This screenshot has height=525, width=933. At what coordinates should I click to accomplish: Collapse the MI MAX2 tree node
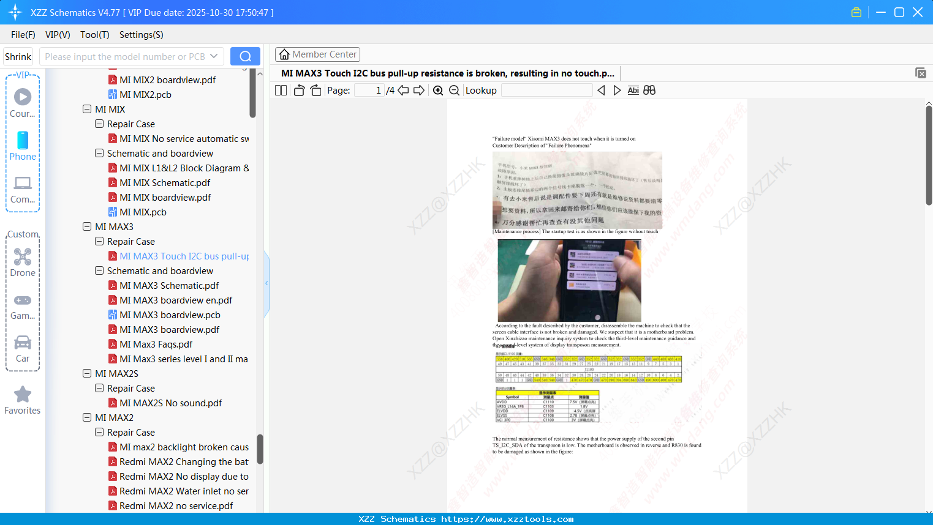[87, 417]
